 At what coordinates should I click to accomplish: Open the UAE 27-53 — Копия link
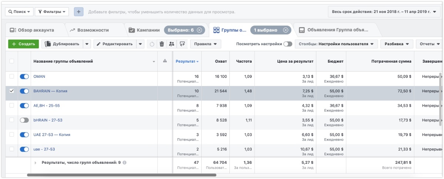tap(52, 135)
